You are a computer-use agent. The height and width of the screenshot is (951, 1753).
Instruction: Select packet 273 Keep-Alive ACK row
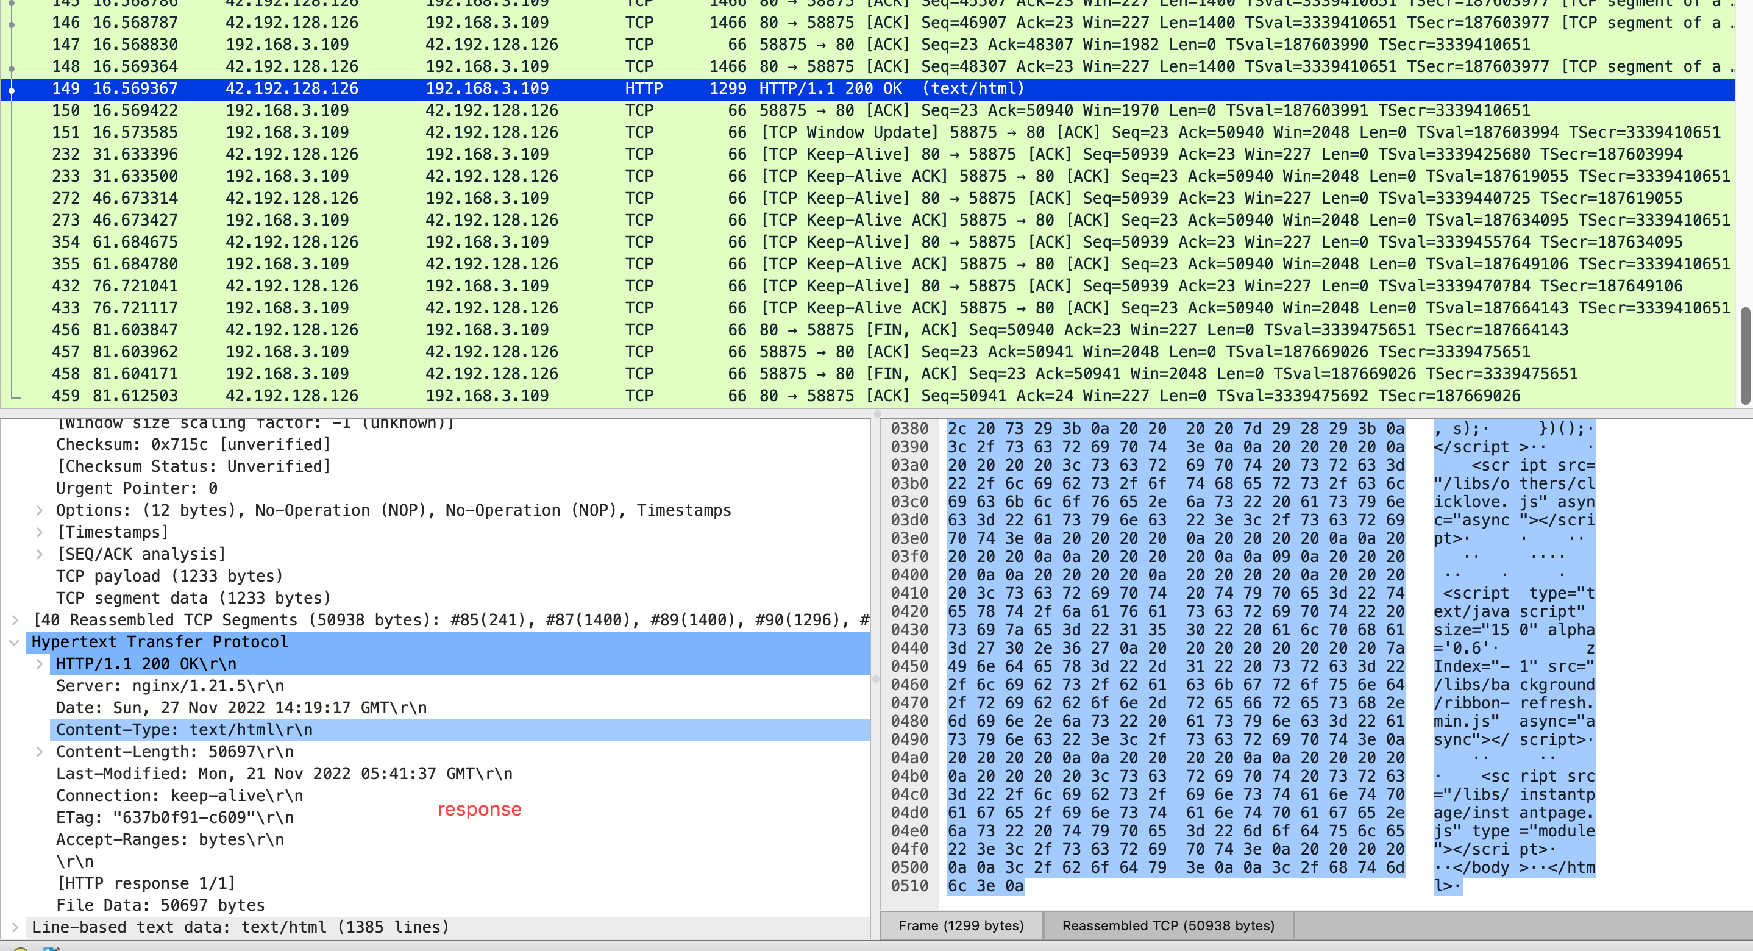tap(867, 220)
